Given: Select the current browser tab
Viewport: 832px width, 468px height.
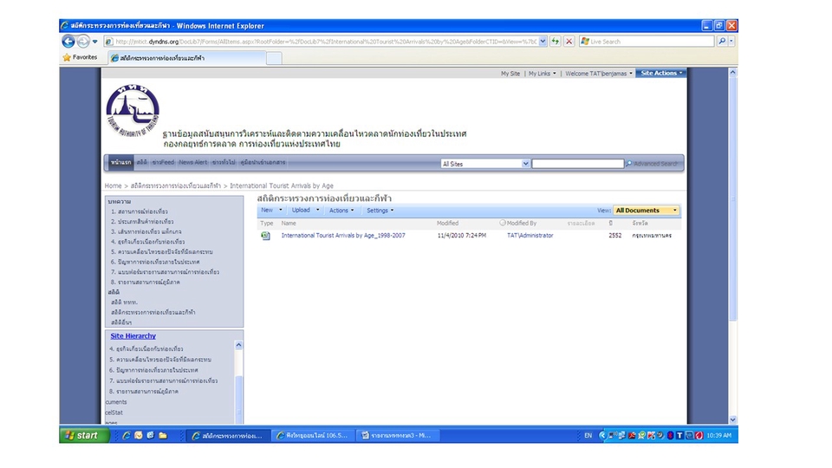Looking at the screenshot, I should pos(187,58).
